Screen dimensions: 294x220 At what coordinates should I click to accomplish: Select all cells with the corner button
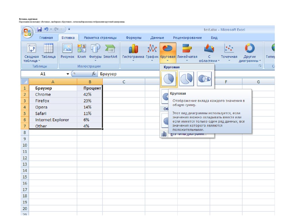(25, 82)
